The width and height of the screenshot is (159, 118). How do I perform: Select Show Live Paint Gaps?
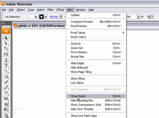click(96, 116)
